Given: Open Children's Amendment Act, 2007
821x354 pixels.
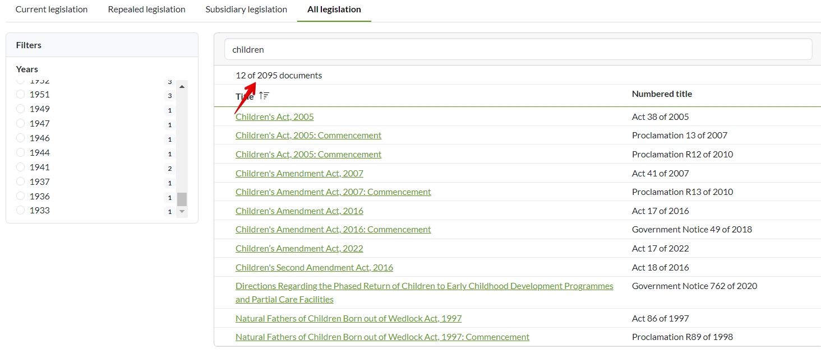Looking at the screenshot, I should click(x=299, y=174).
